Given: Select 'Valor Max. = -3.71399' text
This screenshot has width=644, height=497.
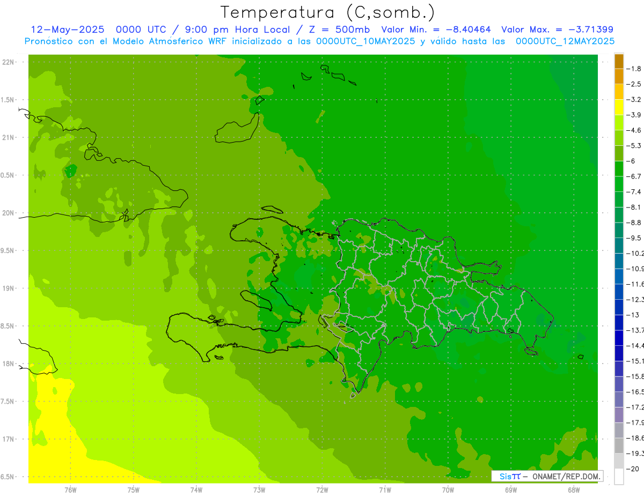Looking at the screenshot, I should tap(557, 29).
